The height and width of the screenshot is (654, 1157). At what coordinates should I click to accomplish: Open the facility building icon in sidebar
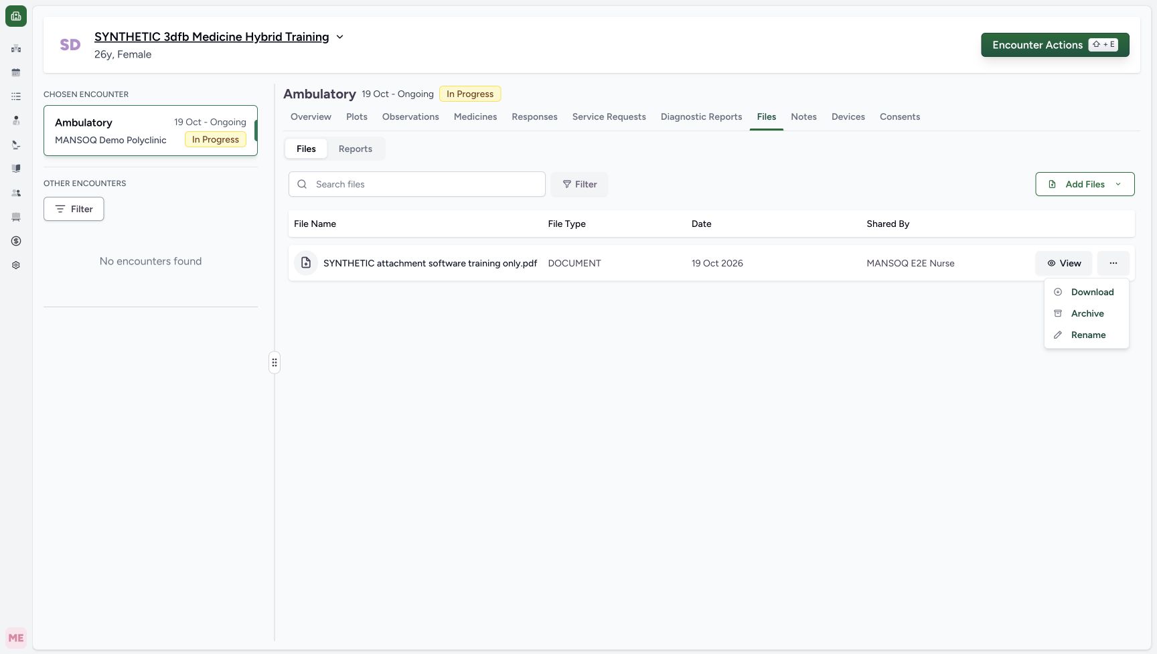(x=16, y=48)
